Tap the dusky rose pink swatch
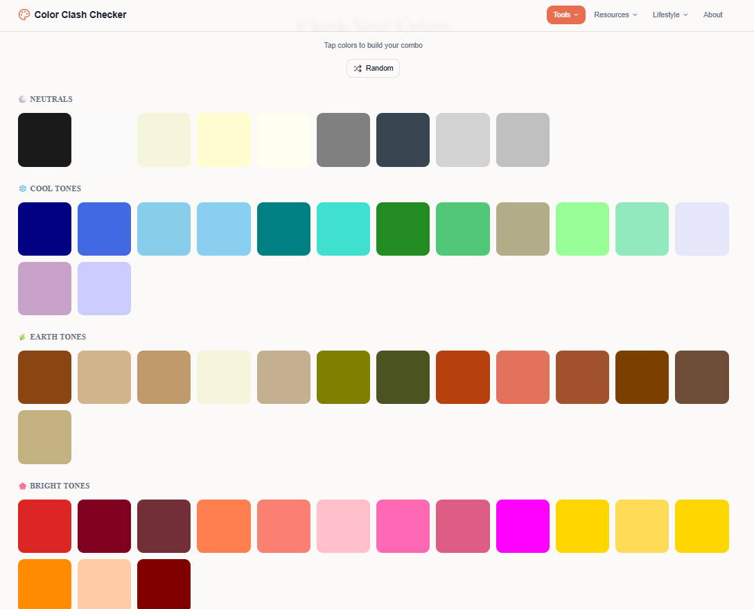 [463, 526]
